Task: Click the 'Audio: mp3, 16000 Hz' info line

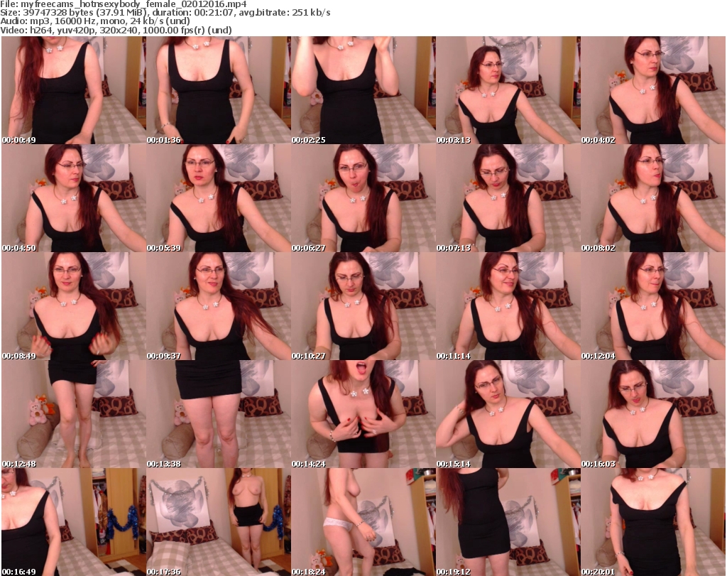Action: [95, 21]
